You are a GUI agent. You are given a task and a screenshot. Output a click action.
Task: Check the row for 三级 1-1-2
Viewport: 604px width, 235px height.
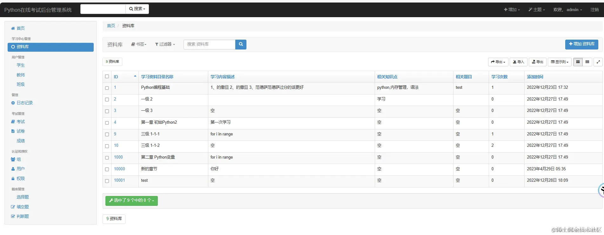point(107,146)
